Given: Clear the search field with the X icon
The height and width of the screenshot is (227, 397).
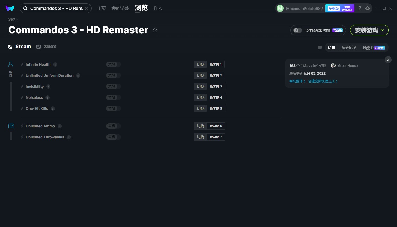Looking at the screenshot, I should [x=86, y=9].
